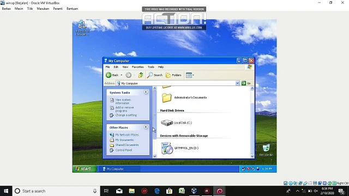Click the XP Start button
The width and height of the screenshot is (349, 196).
pos(85,169)
